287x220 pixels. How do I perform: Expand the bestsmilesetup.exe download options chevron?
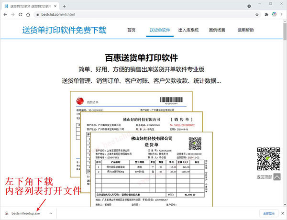[51, 213]
